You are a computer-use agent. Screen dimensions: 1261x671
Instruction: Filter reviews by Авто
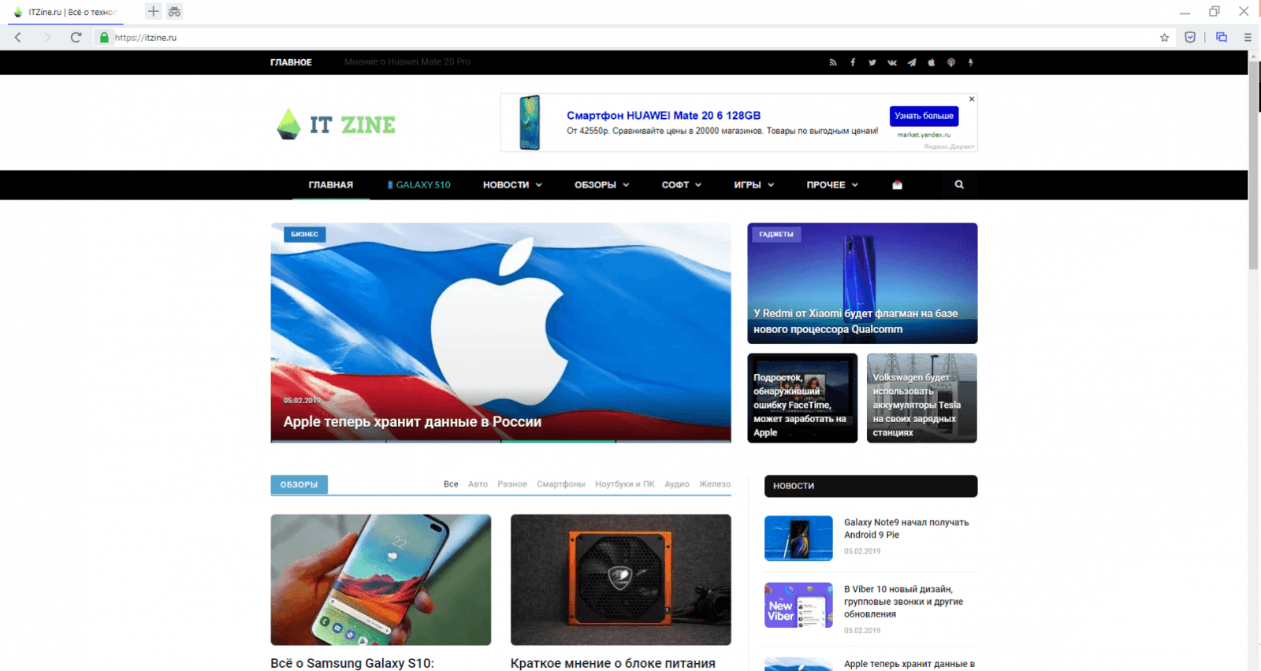[478, 484]
